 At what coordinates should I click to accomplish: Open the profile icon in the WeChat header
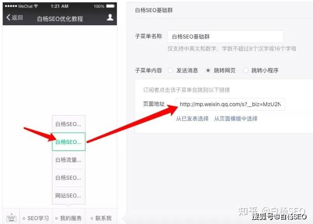pyautogui.click(x=110, y=17)
